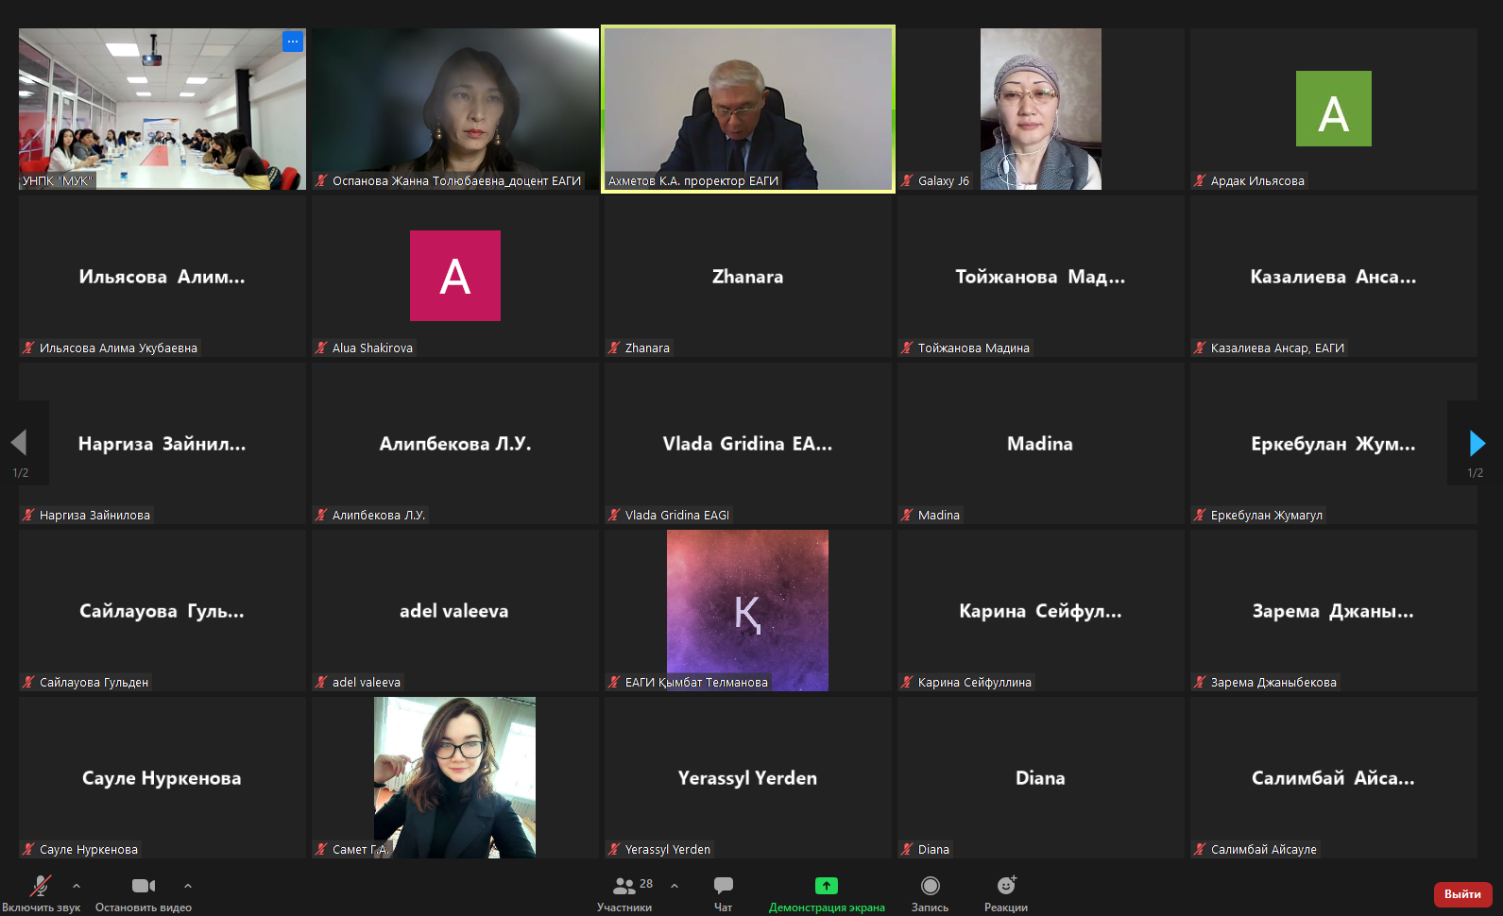Open the Чат chat panel
This screenshot has height=916, width=1503.
tap(724, 886)
